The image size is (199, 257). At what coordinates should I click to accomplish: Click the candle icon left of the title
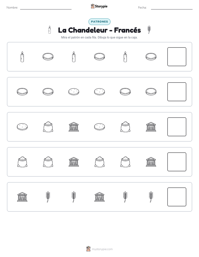pyautogui.click(x=50, y=30)
